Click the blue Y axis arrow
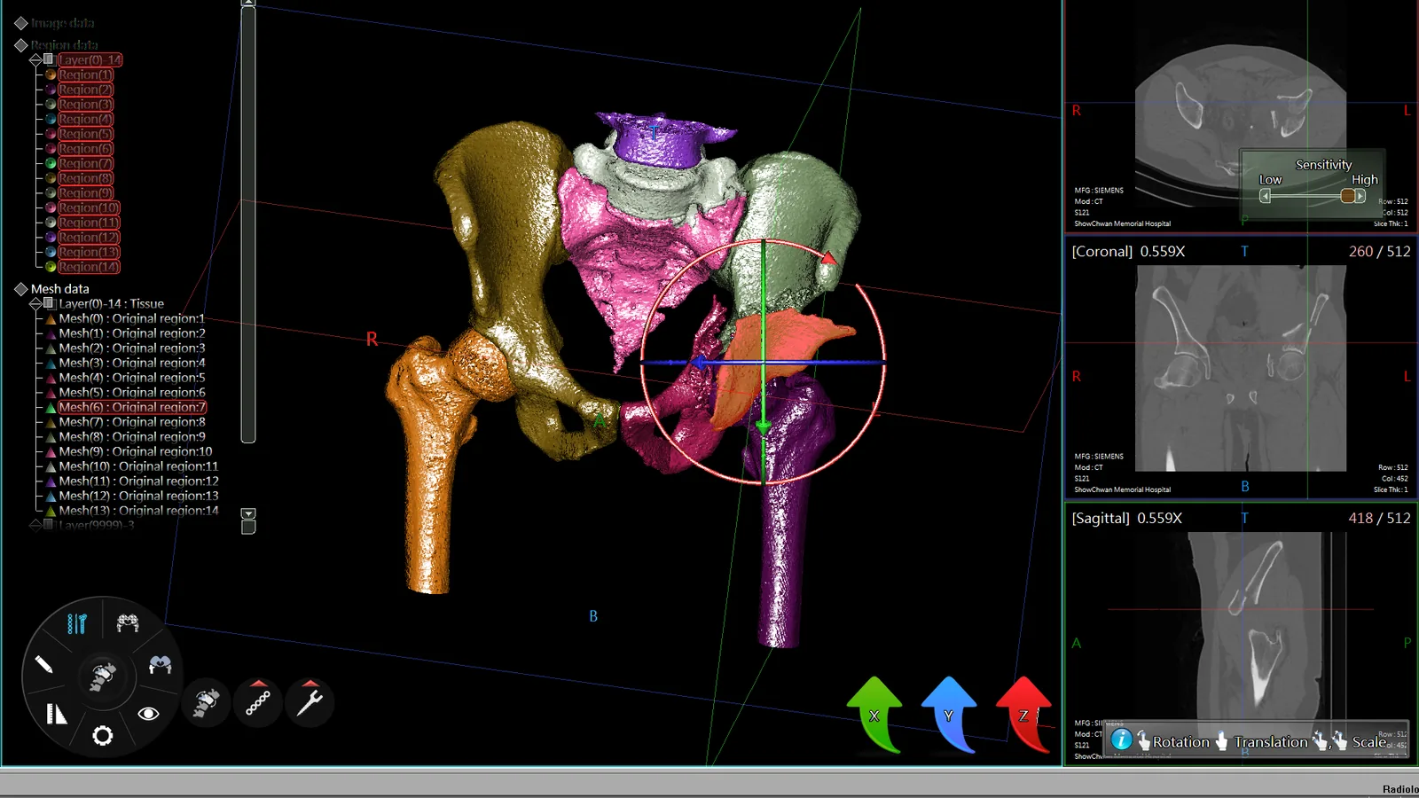The width and height of the screenshot is (1419, 798). [x=949, y=715]
